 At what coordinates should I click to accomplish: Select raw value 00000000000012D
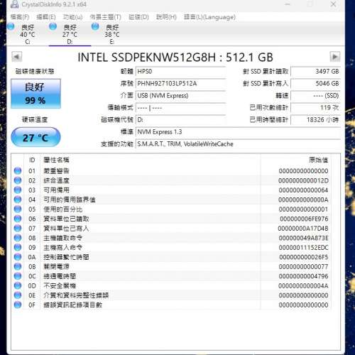point(303,180)
